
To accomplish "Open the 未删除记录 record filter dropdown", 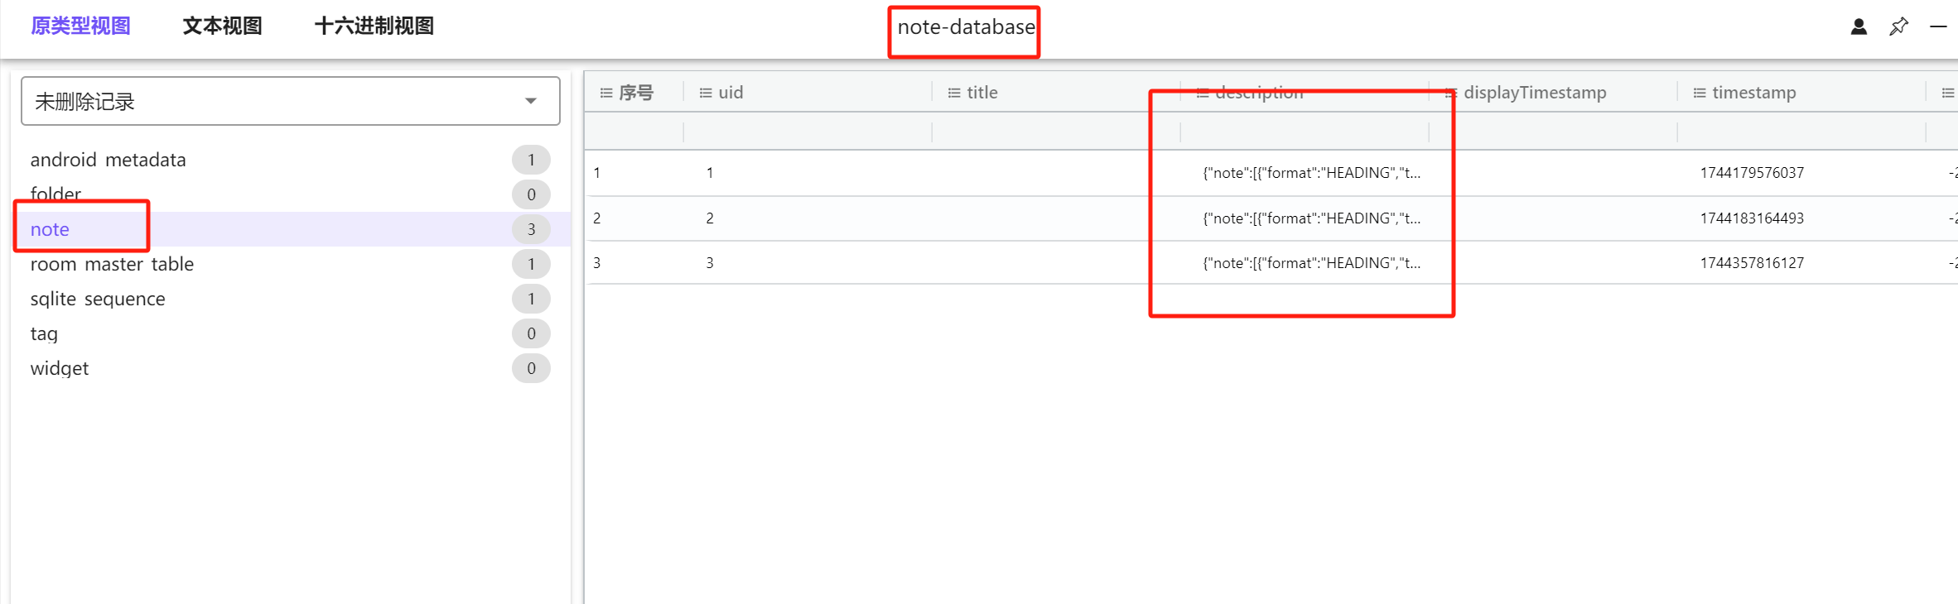I will tap(290, 101).
